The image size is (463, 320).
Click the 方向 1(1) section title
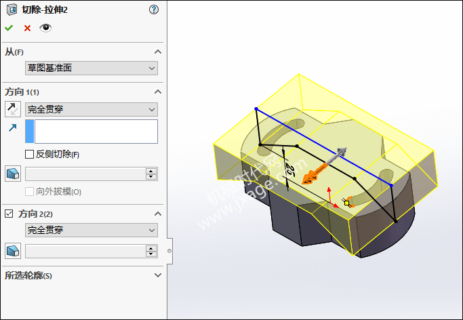coord(22,92)
